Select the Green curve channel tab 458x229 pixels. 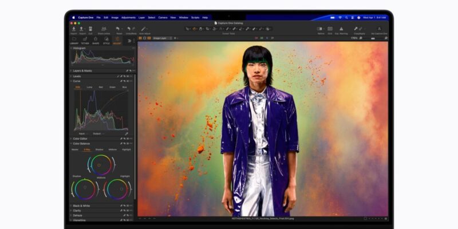click(112, 87)
